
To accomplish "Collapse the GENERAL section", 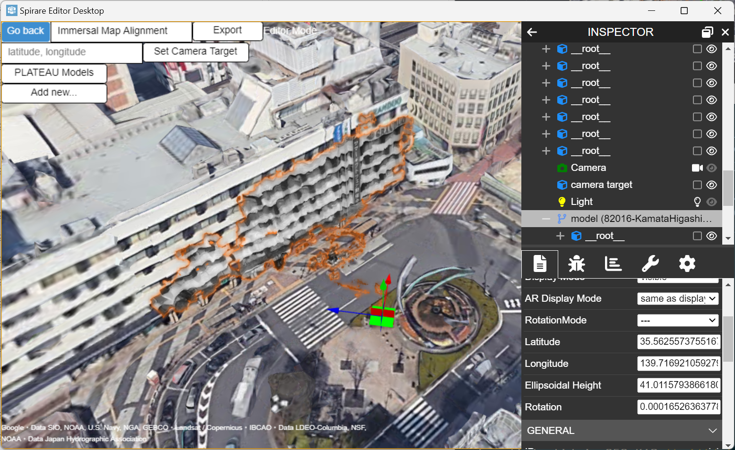I will [x=713, y=430].
